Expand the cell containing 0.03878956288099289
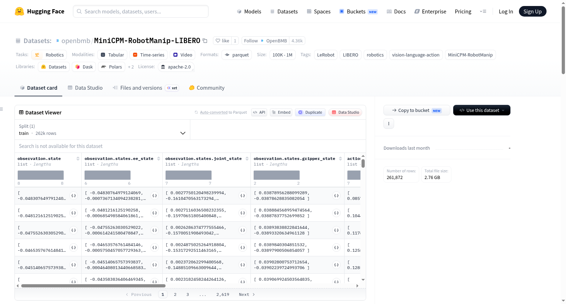 click(x=336, y=196)
